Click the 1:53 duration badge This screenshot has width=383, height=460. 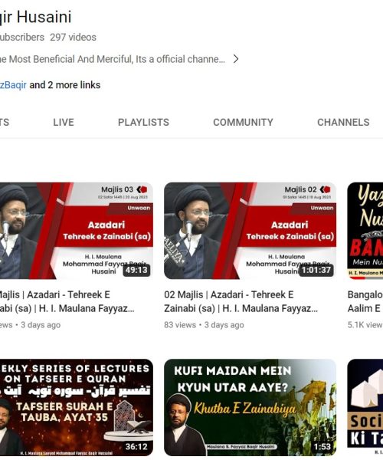322,446
